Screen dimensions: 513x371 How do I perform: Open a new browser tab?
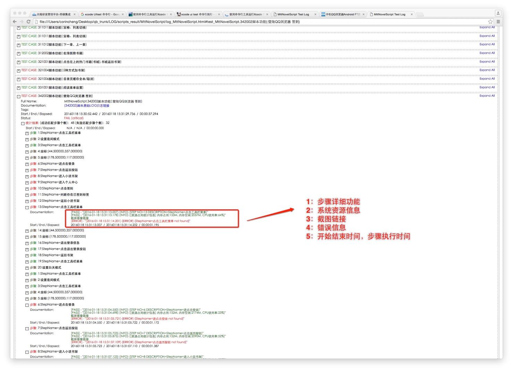tap(420, 15)
